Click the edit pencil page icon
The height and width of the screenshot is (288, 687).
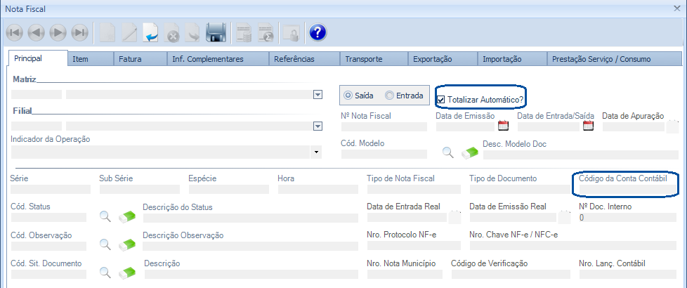[129, 32]
